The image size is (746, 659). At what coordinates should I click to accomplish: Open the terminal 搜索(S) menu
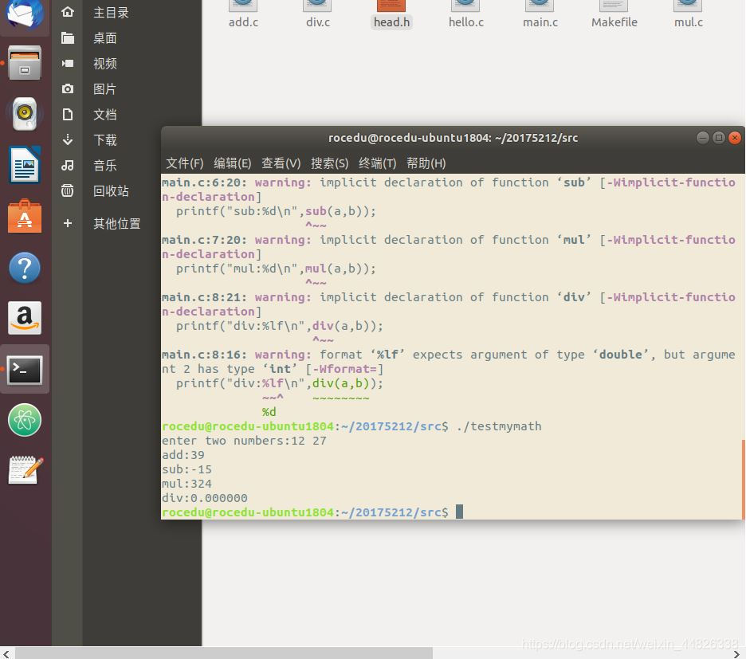coord(329,163)
